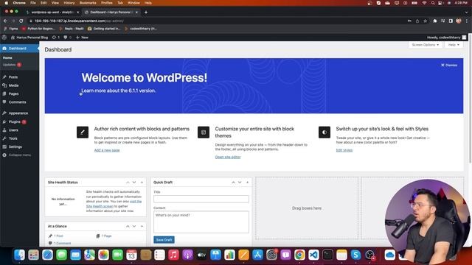This screenshot has height=265, width=472.
Task: Select Dashboard in the sidebar
Action: coord(17,49)
